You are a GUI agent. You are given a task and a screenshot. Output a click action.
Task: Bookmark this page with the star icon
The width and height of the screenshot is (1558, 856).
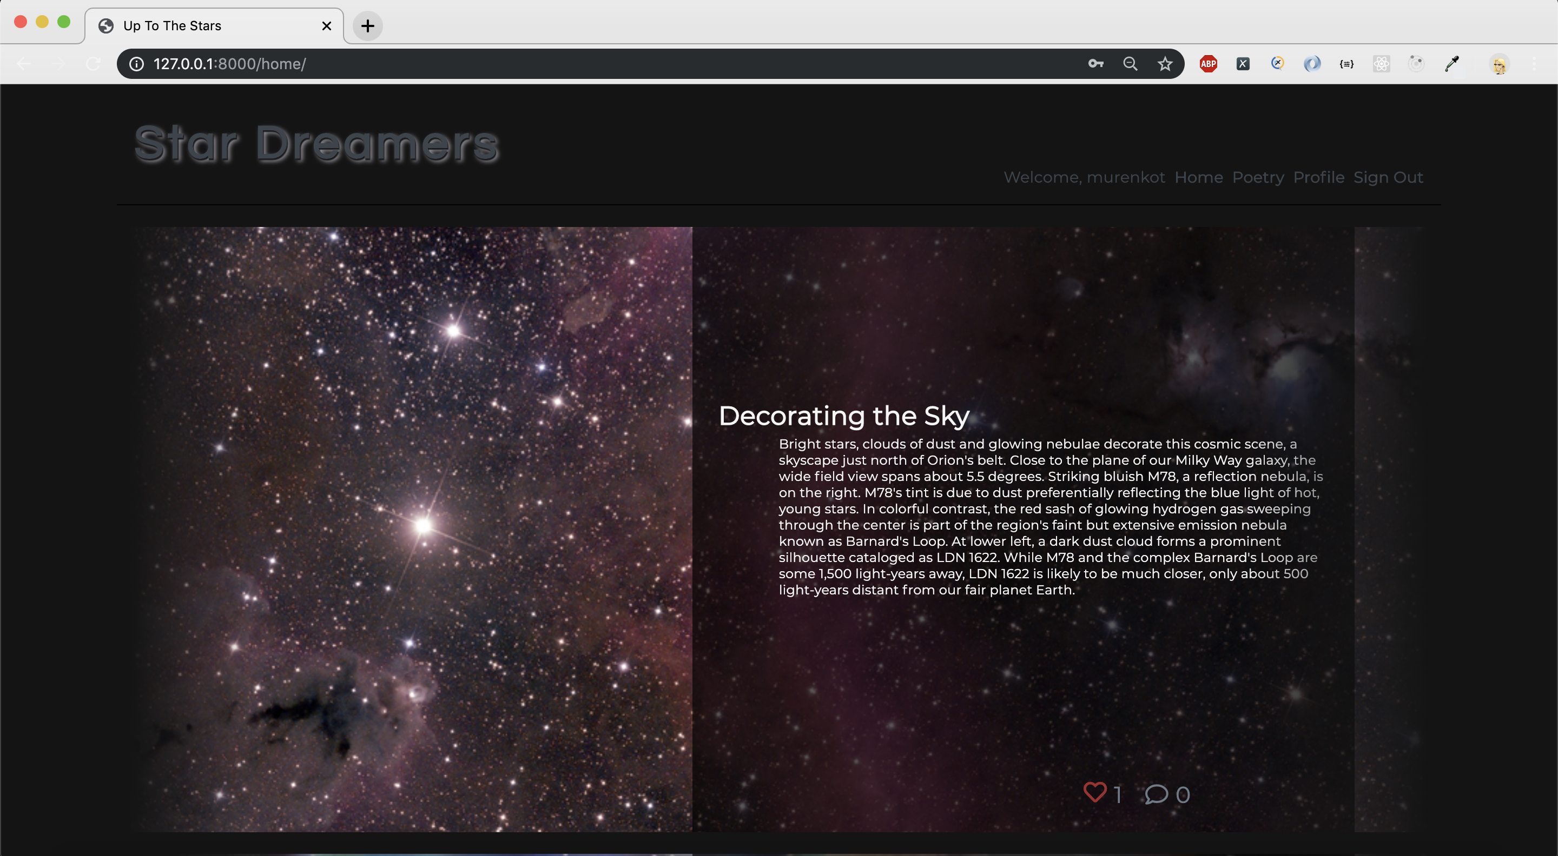pyautogui.click(x=1164, y=63)
